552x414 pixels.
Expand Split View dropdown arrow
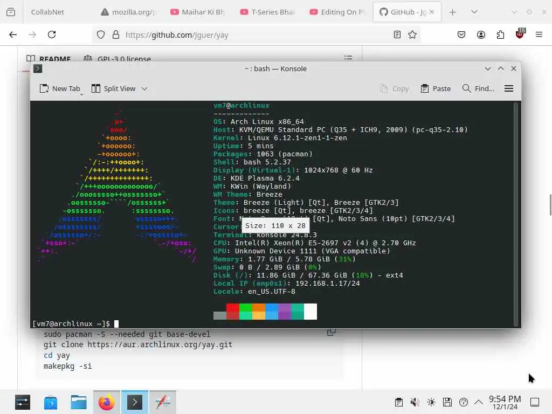[144, 89]
